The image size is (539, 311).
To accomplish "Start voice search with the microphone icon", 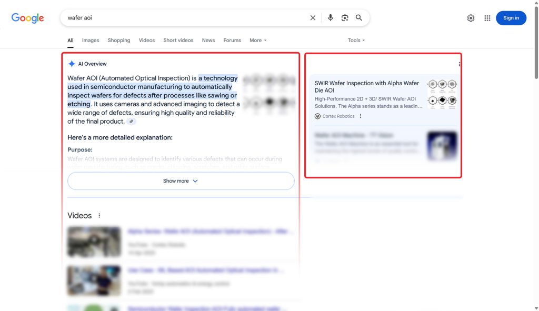I will click(x=331, y=18).
